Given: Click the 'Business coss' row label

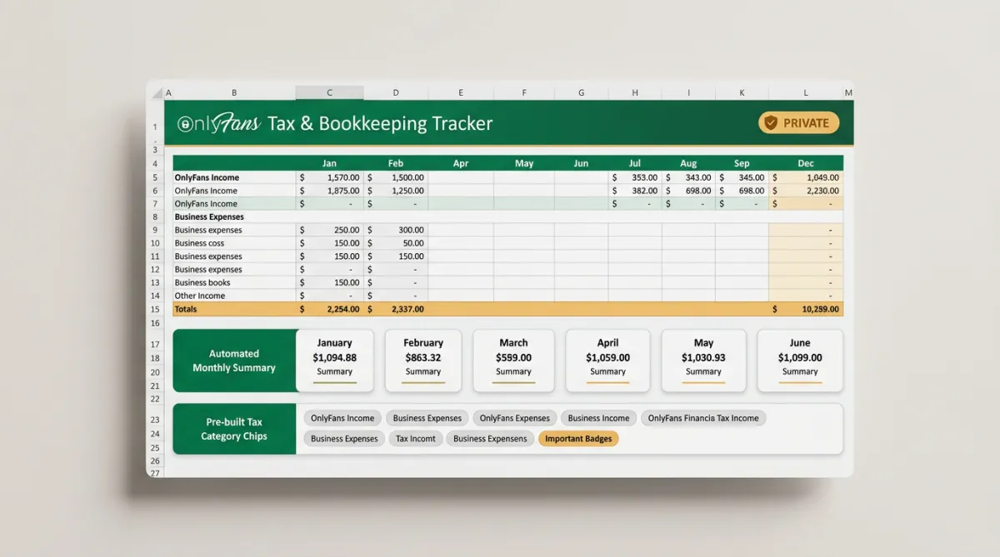Looking at the screenshot, I should point(199,243).
